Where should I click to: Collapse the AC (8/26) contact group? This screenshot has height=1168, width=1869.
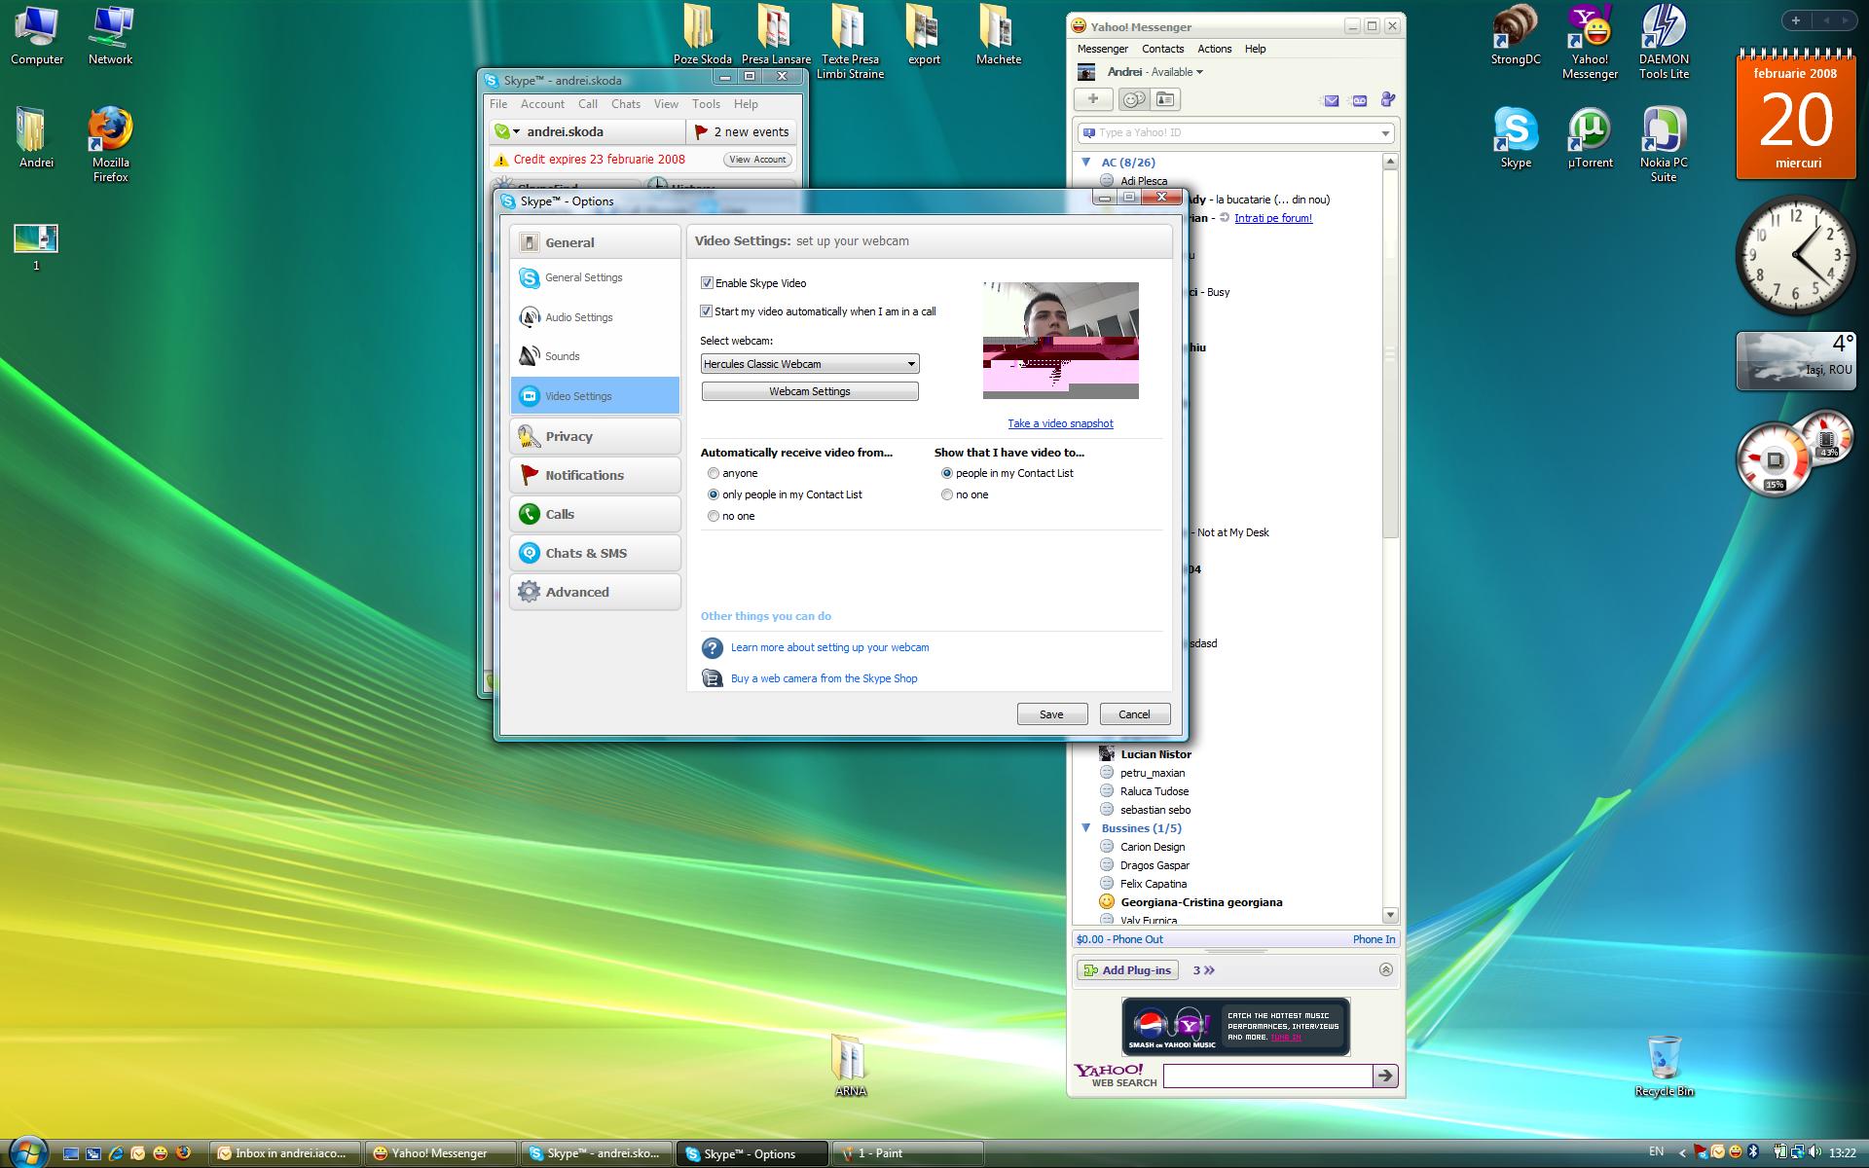point(1086,163)
